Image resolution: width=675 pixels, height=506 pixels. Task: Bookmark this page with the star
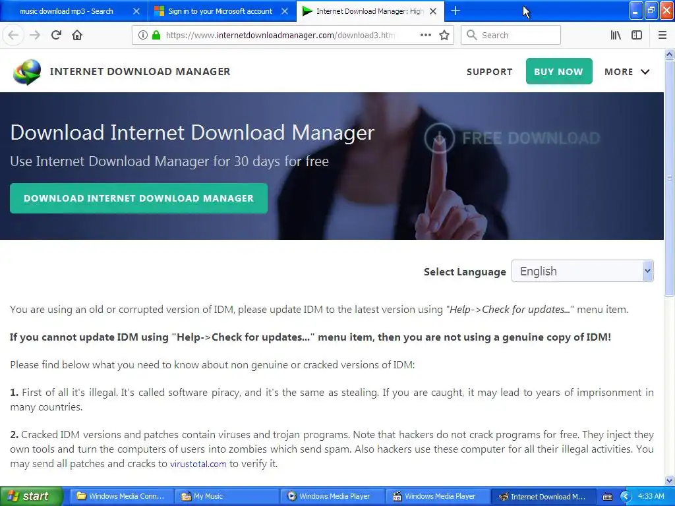444,35
